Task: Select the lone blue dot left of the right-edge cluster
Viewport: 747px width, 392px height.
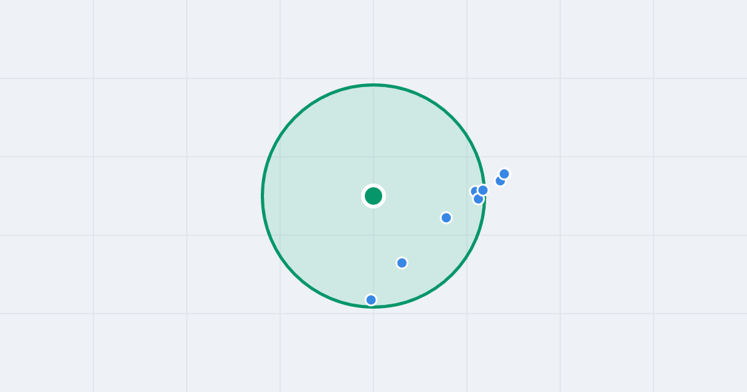Action: (x=446, y=218)
